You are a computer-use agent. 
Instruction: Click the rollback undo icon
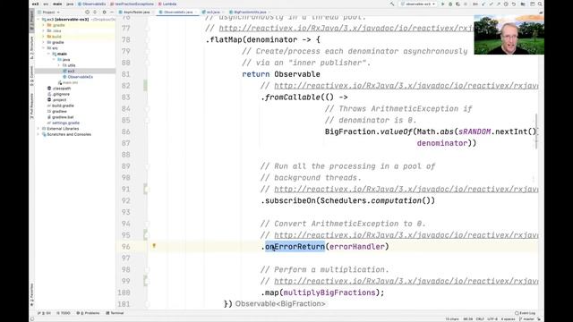[x=514, y=4]
